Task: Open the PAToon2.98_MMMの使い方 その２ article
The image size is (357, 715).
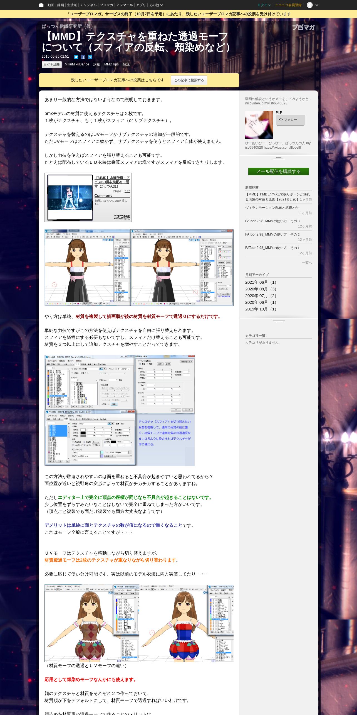Action: (x=272, y=234)
